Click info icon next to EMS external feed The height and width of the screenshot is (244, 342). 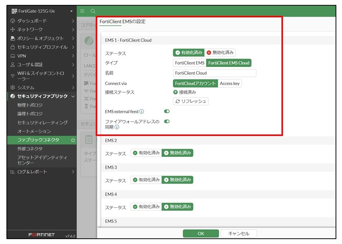click(141, 111)
